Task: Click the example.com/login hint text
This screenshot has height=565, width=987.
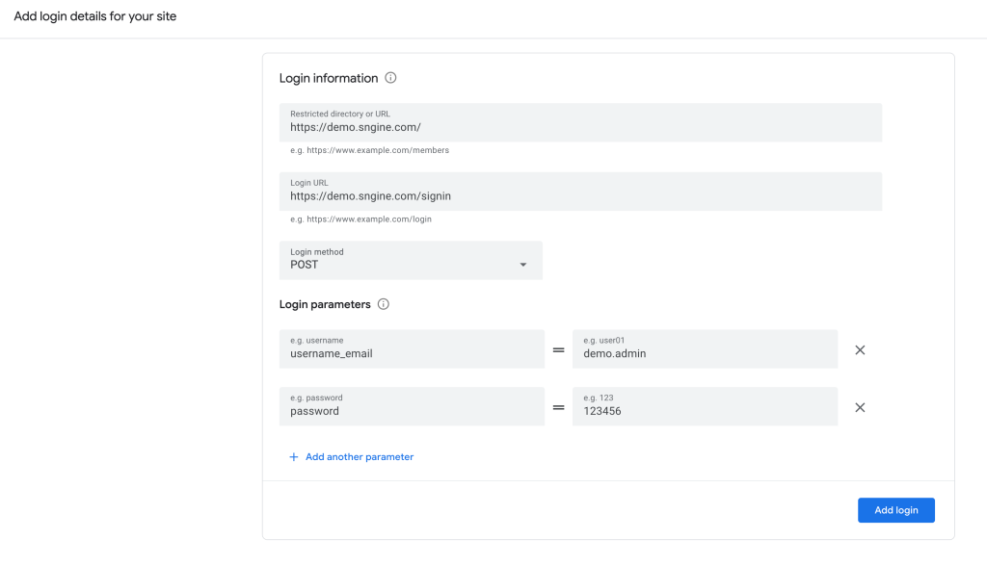Action: (360, 219)
